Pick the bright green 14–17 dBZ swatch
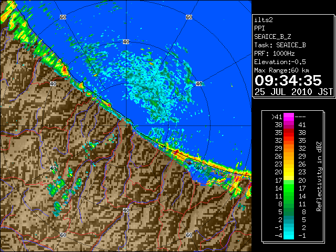 click(x=289, y=188)
